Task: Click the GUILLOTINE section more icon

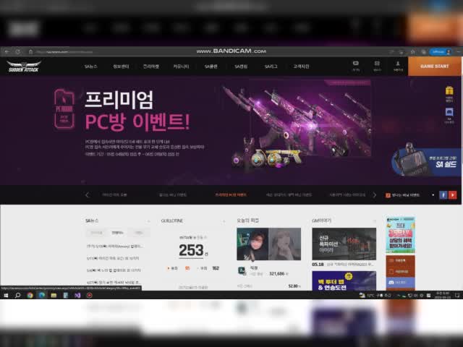Action: tap(224, 221)
